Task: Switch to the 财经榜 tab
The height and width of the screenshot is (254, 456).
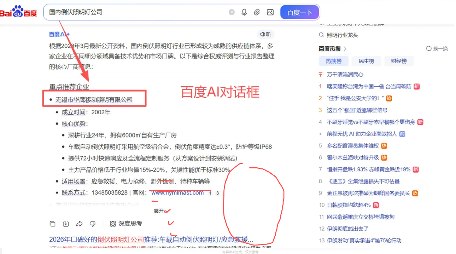Action: tap(399, 61)
